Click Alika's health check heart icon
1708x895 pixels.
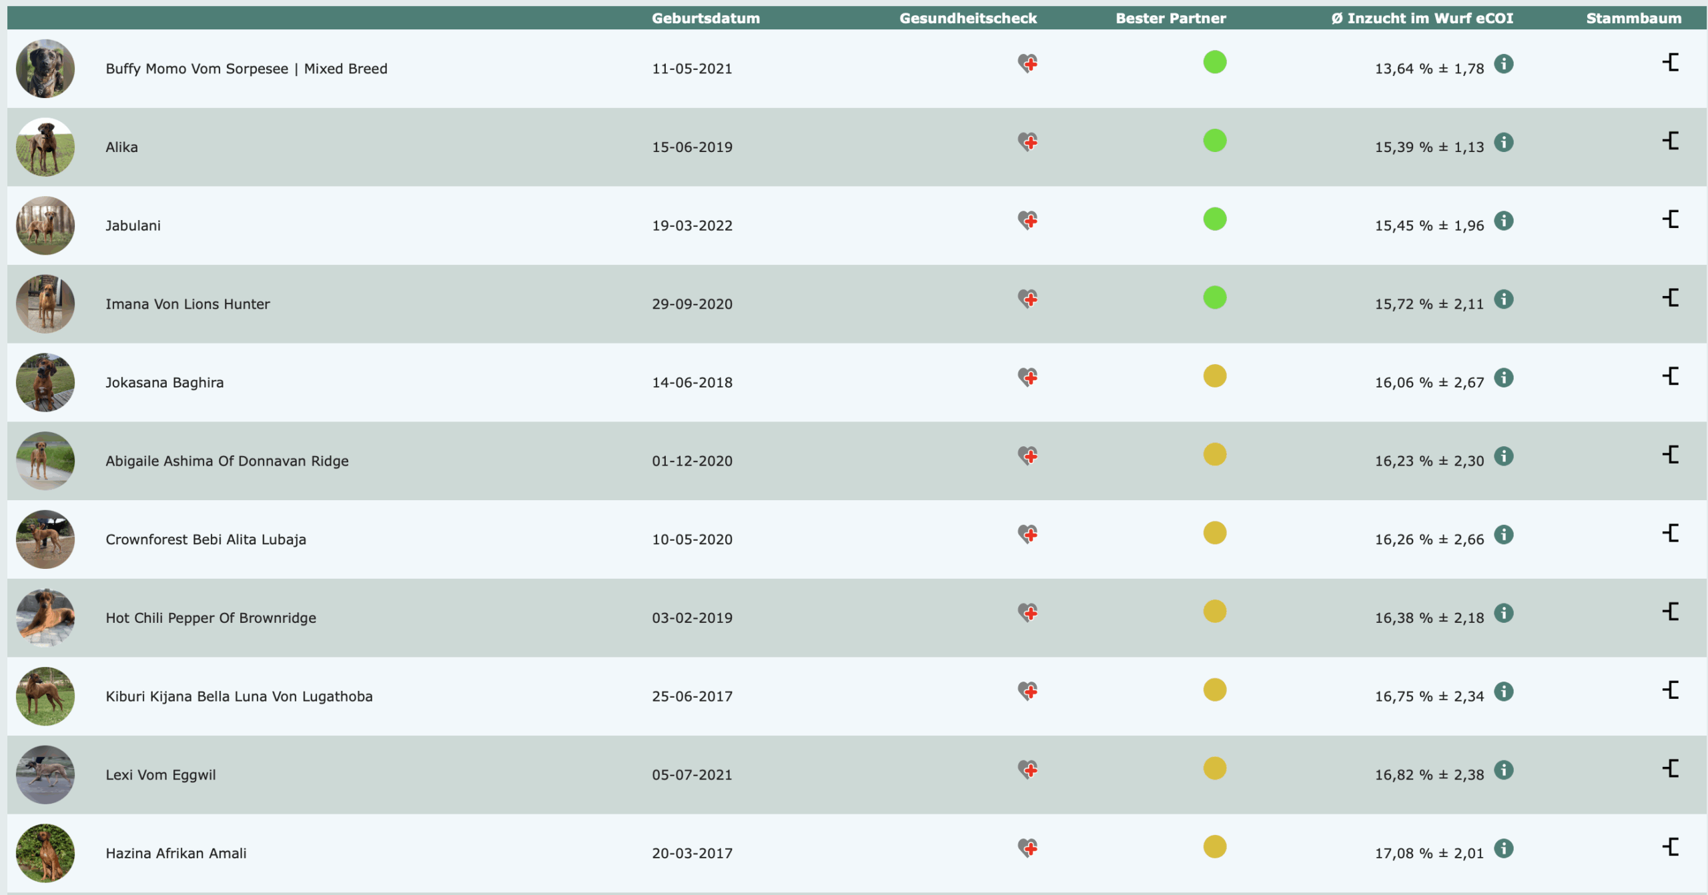[x=1027, y=142]
